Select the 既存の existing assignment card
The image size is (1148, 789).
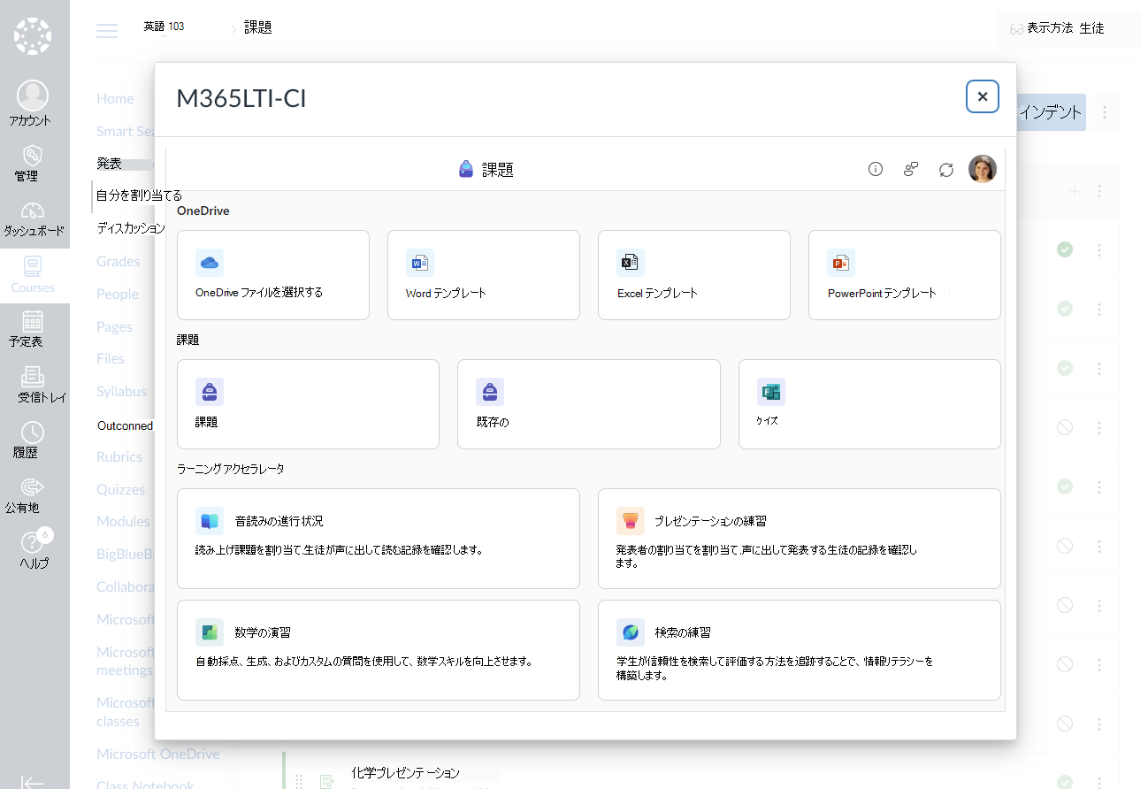coord(589,404)
